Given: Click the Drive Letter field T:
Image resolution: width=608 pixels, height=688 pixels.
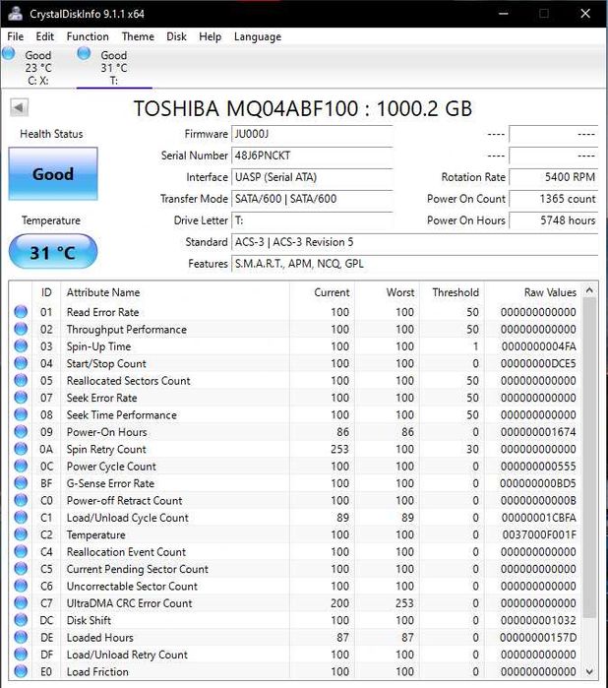Looking at the screenshot, I should pyautogui.click(x=312, y=220).
